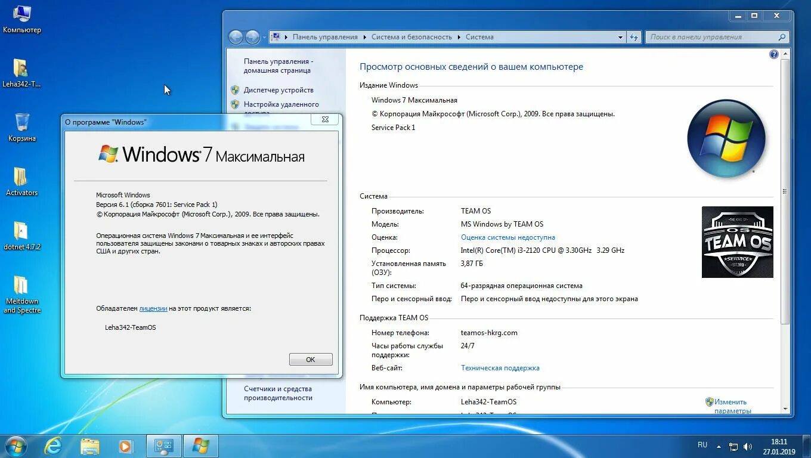Show hidden tray icons arrow
The image size is (811, 458).
pos(719,446)
